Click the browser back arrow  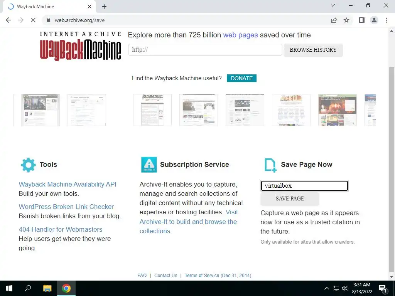[x=8, y=20]
